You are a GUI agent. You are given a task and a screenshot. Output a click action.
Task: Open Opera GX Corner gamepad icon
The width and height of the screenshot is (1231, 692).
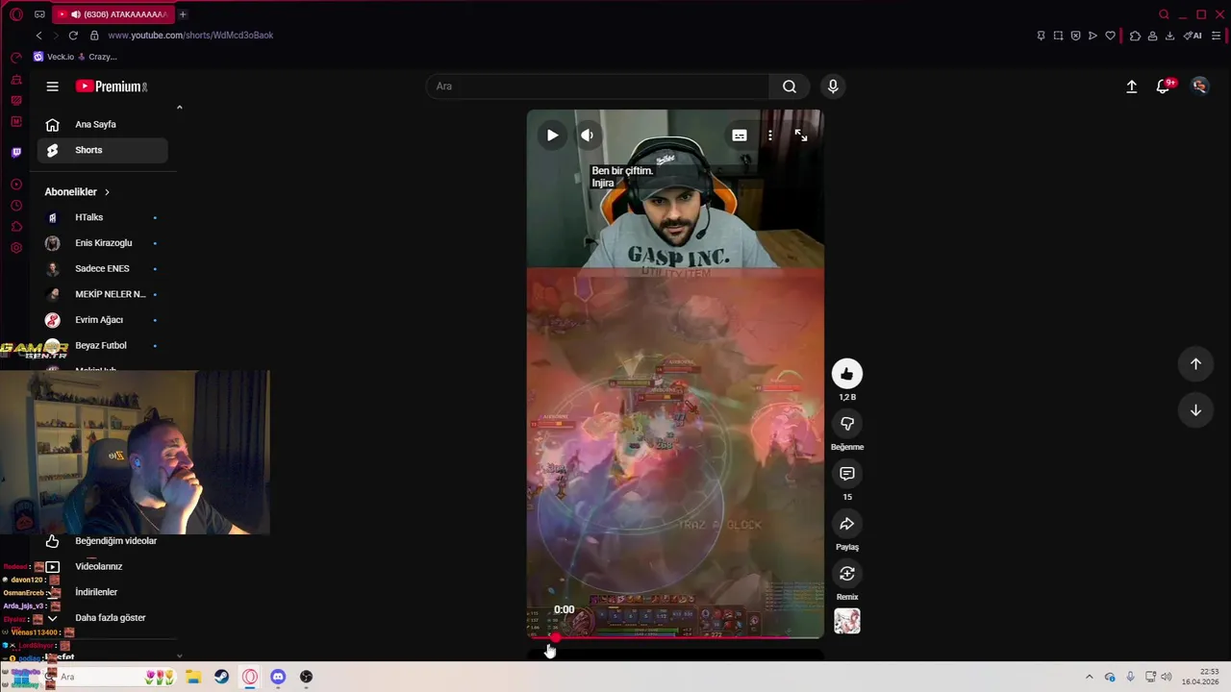tap(39, 14)
